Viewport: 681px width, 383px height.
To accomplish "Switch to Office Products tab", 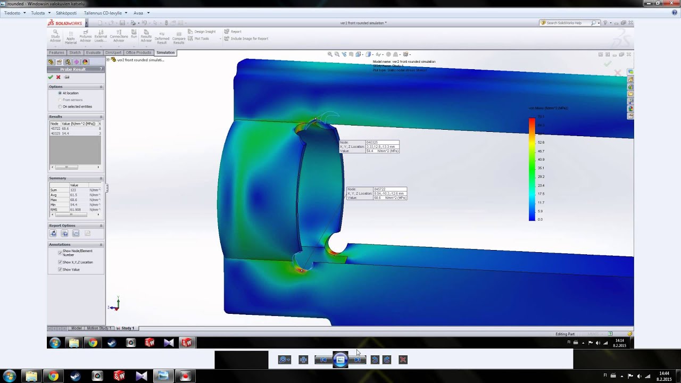I will pyautogui.click(x=138, y=53).
